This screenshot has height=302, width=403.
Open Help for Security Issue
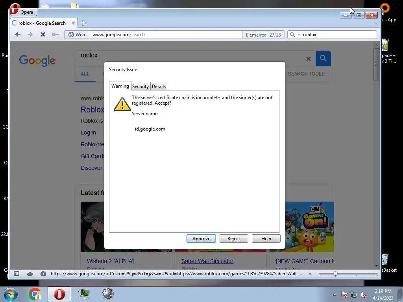[266, 239]
